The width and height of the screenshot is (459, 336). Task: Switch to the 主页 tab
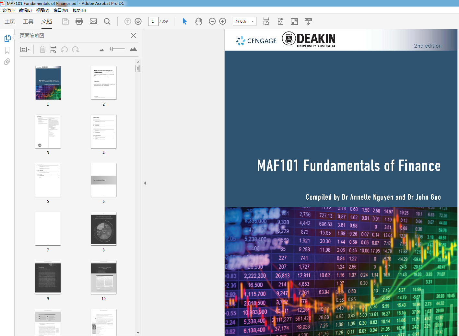[10, 21]
